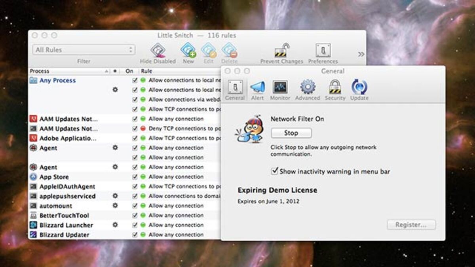Toggle Show inactivity warning in menu bar
Image resolution: width=475 pixels, height=267 pixels.
(274, 171)
